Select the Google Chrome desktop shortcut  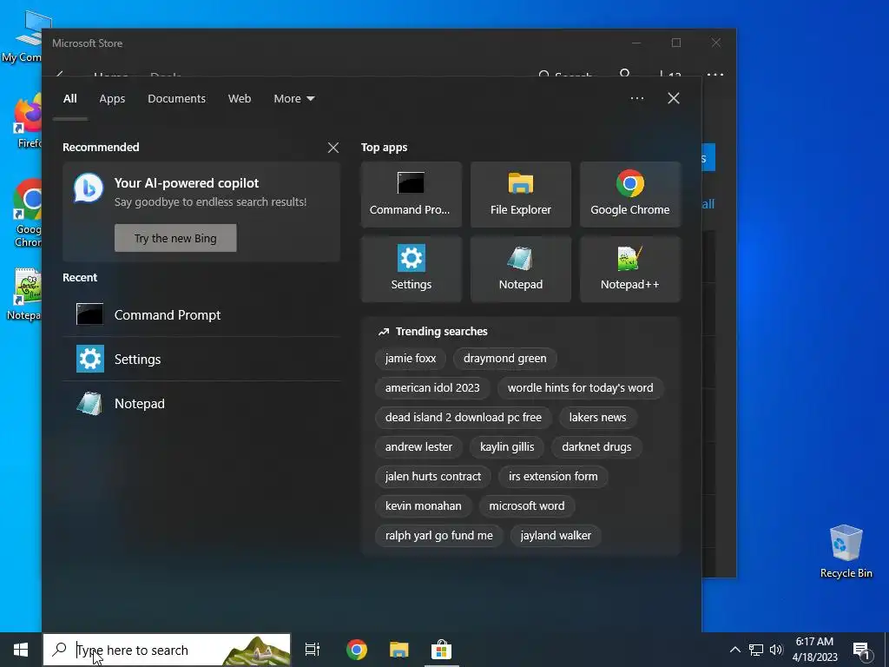point(28,214)
